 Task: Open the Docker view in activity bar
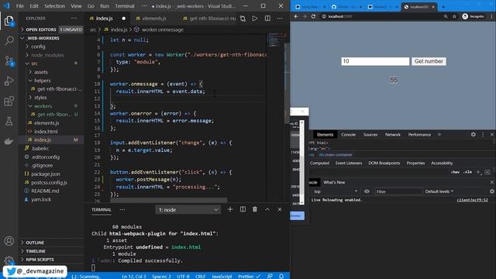[9, 141]
